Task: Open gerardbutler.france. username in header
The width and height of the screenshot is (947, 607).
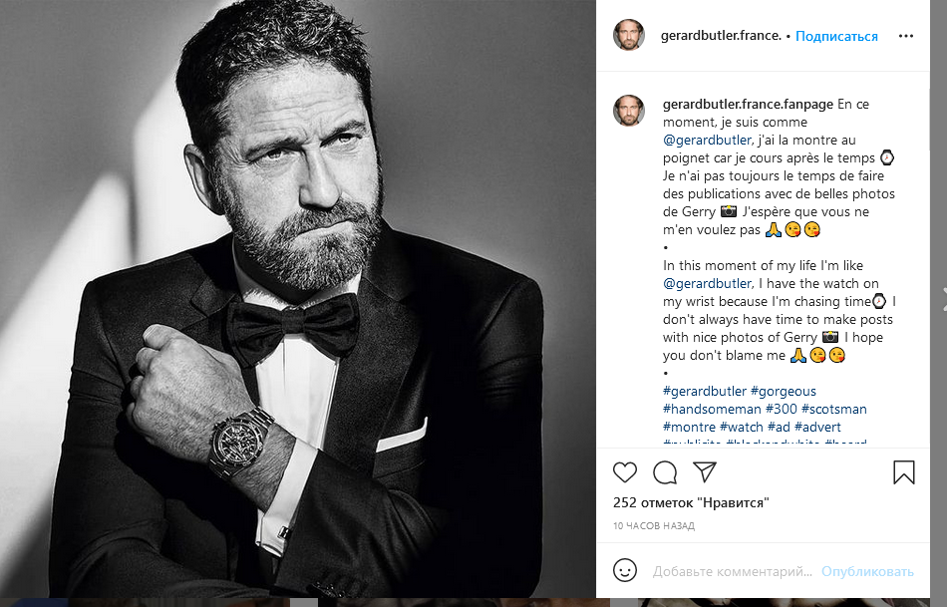Action: (721, 36)
